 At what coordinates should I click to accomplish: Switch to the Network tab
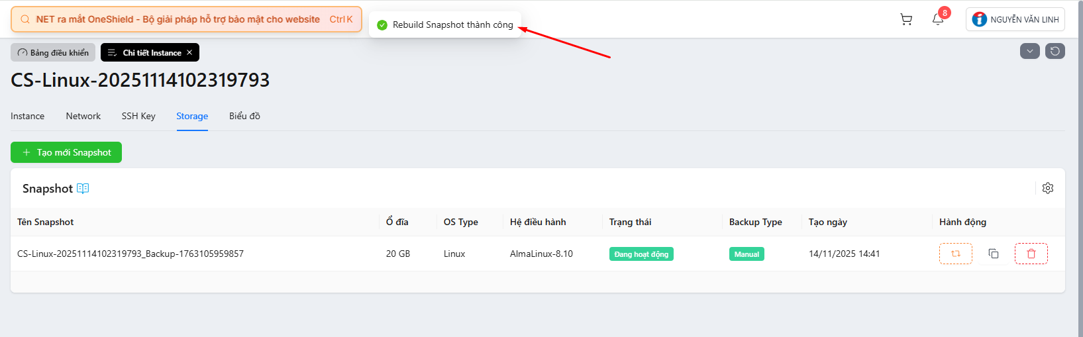[x=83, y=116]
